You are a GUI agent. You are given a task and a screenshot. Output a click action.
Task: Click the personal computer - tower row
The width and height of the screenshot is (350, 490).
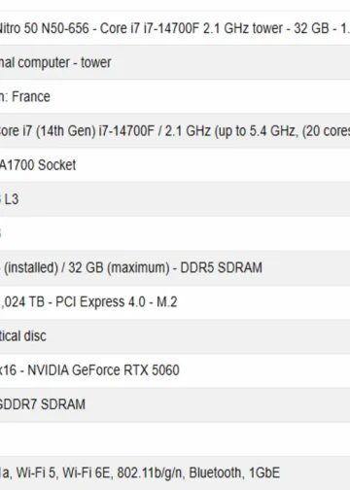pyautogui.click(x=175, y=62)
